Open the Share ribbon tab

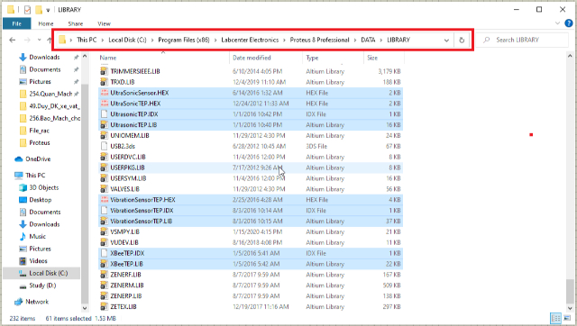click(x=76, y=23)
